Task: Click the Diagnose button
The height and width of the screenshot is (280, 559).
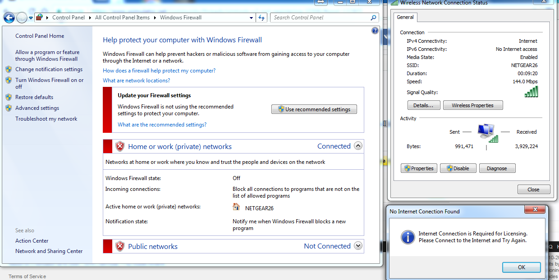Action: 497,168
